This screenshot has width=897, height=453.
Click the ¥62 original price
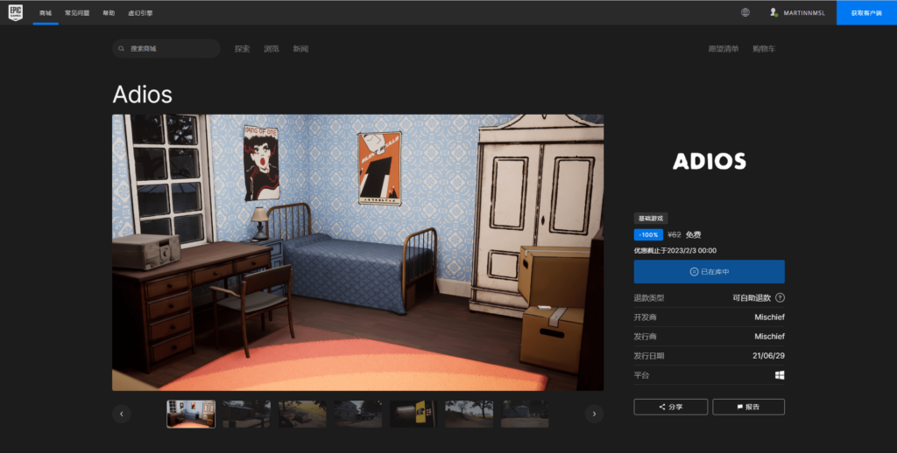coord(675,234)
